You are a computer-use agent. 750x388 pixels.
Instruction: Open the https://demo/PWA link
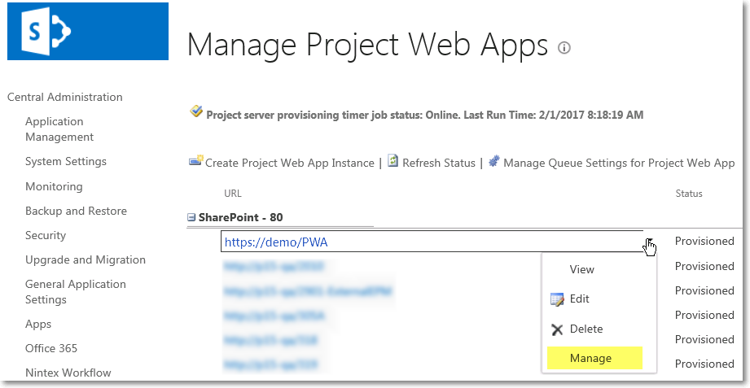[x=276, y=242]
